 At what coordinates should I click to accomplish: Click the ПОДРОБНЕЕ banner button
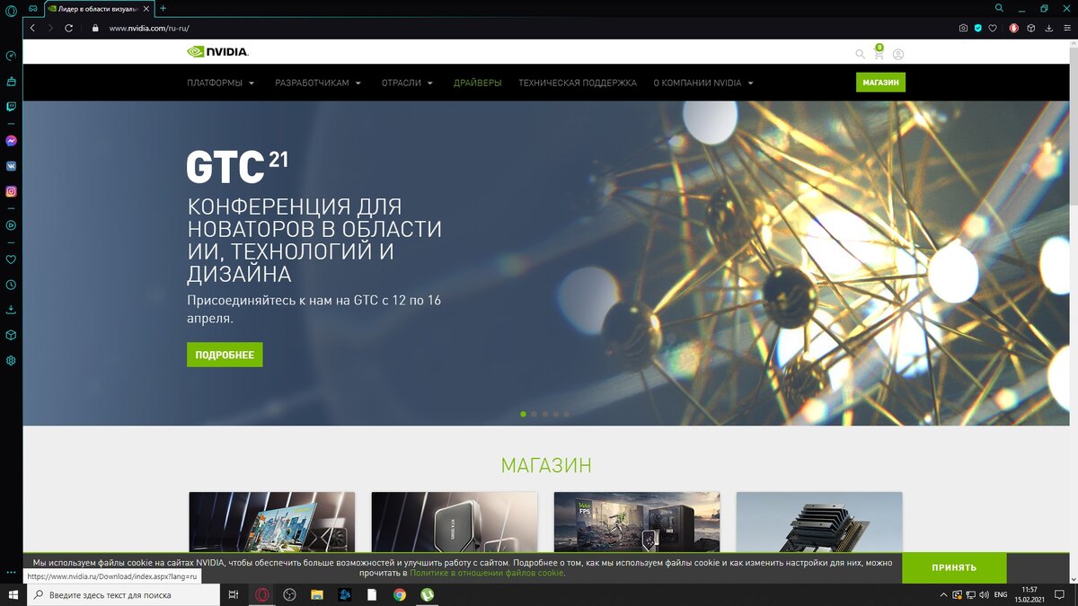(x=225, y=355)
